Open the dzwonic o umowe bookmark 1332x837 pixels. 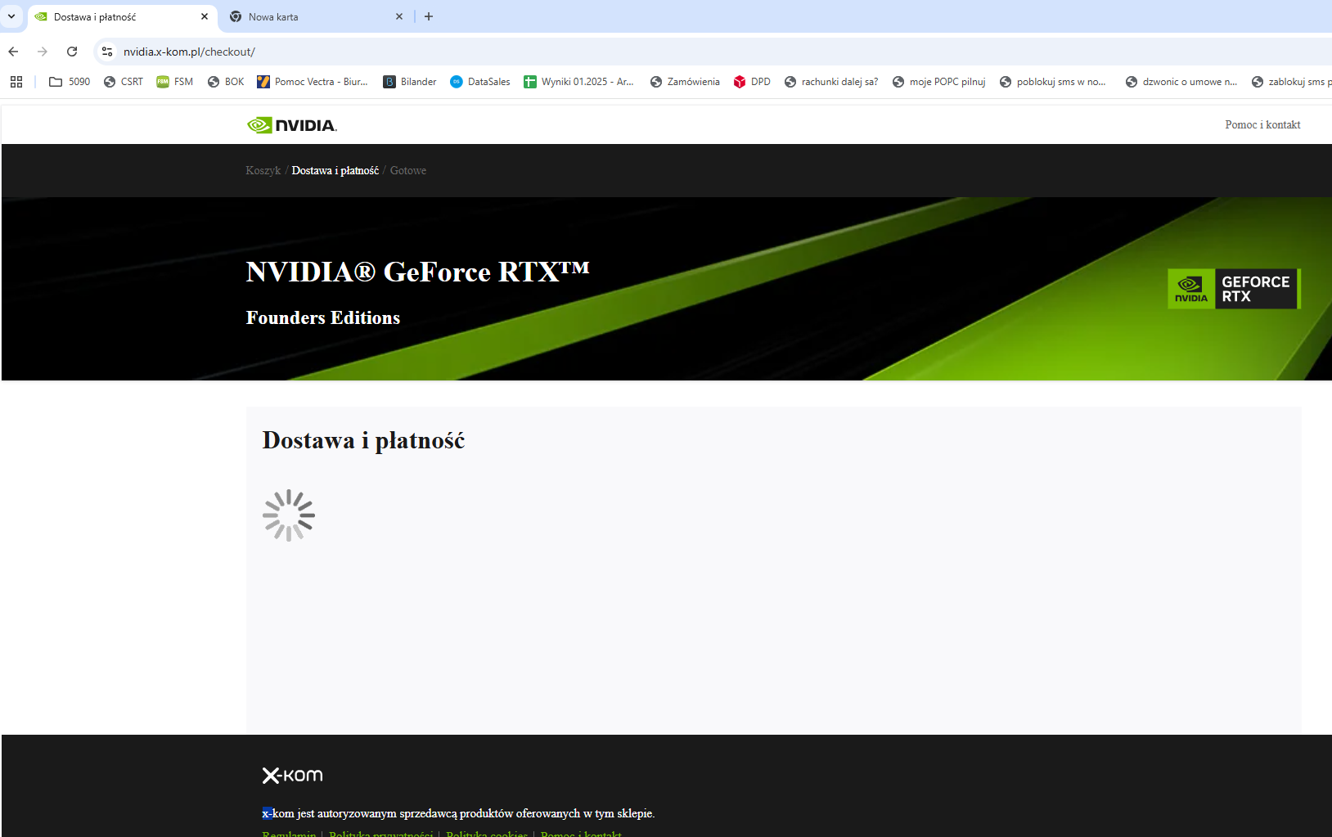point(1181,82)
